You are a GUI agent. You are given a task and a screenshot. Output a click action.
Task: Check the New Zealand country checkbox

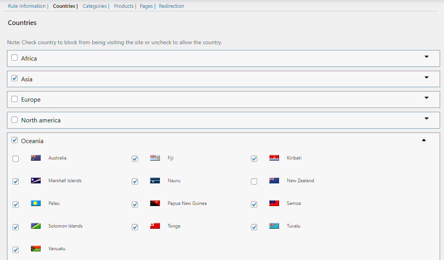pos(254,181)
